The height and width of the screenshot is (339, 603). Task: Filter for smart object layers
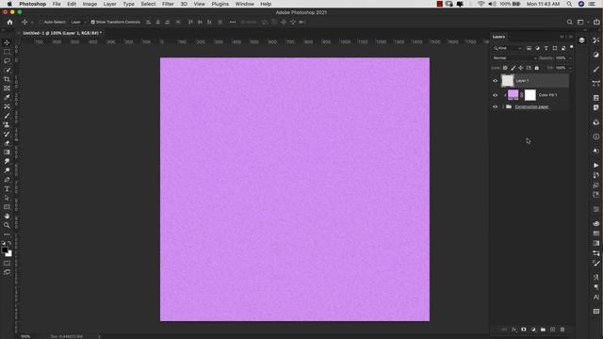click(563, 48)
